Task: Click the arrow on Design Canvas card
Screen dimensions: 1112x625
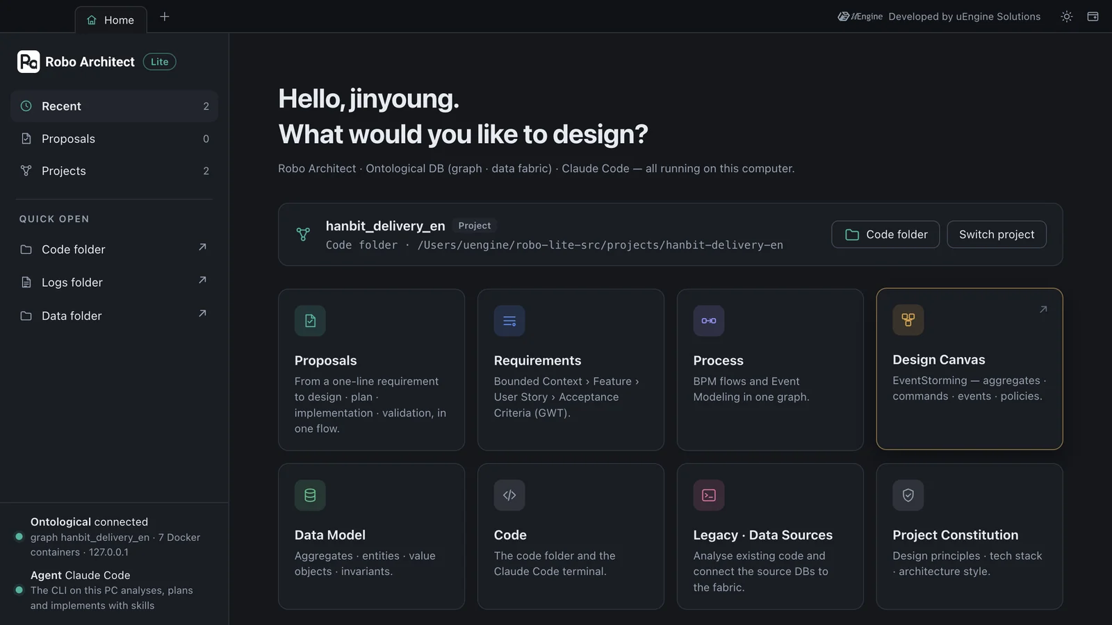Action: coord(1043,310)
